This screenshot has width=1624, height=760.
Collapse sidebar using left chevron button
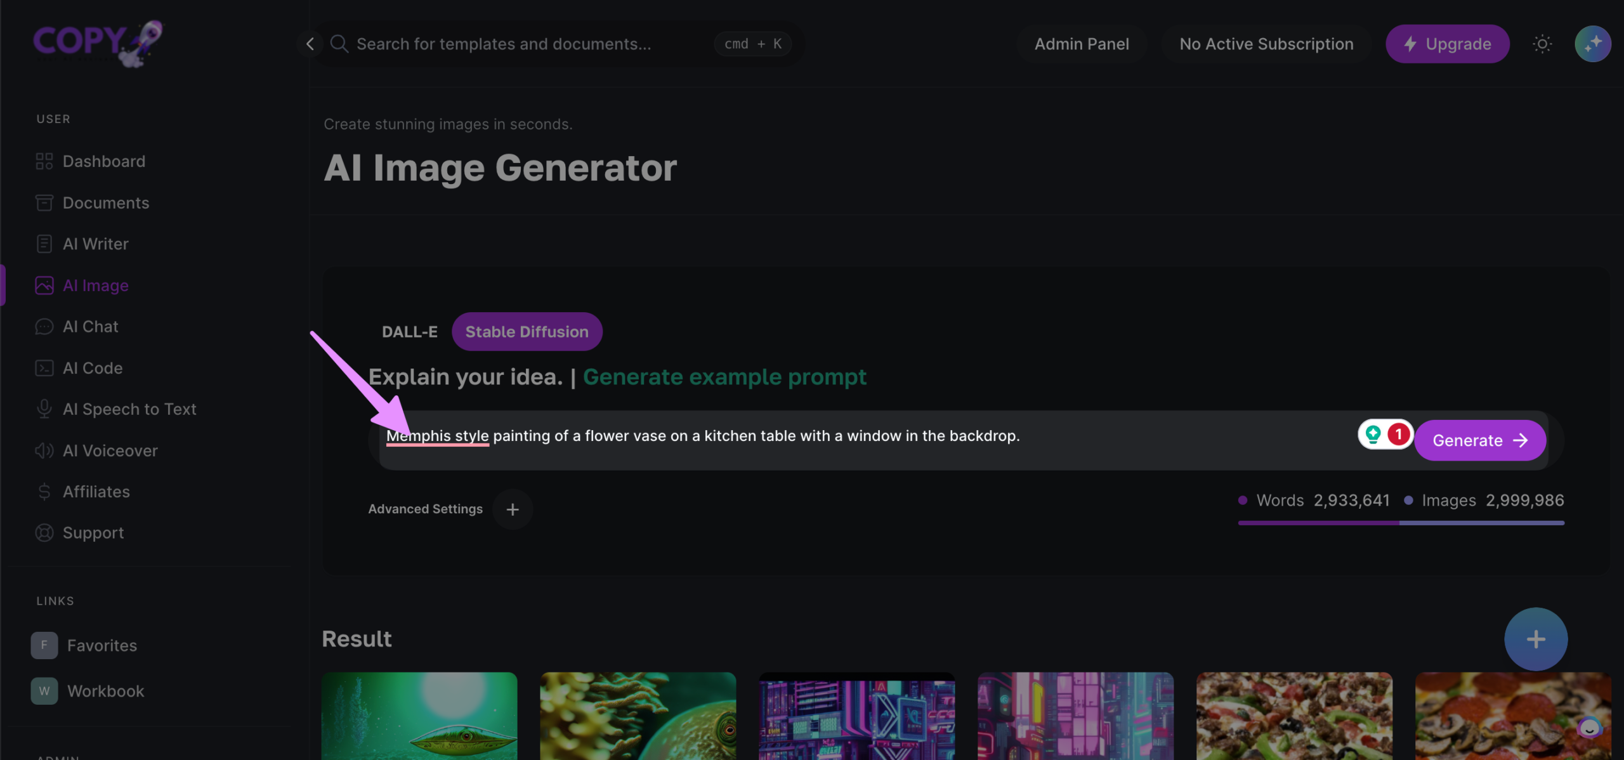point(310,44)
